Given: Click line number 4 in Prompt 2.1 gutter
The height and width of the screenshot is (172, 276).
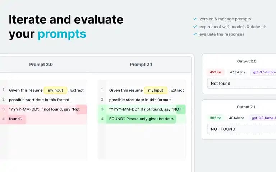Looking at the screenshot, I should click(102, 119).
